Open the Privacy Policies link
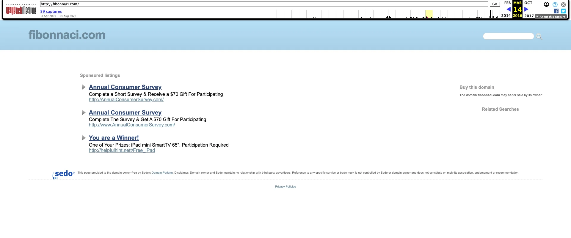The width and height of the screenshot is (571, 238). 285,187
